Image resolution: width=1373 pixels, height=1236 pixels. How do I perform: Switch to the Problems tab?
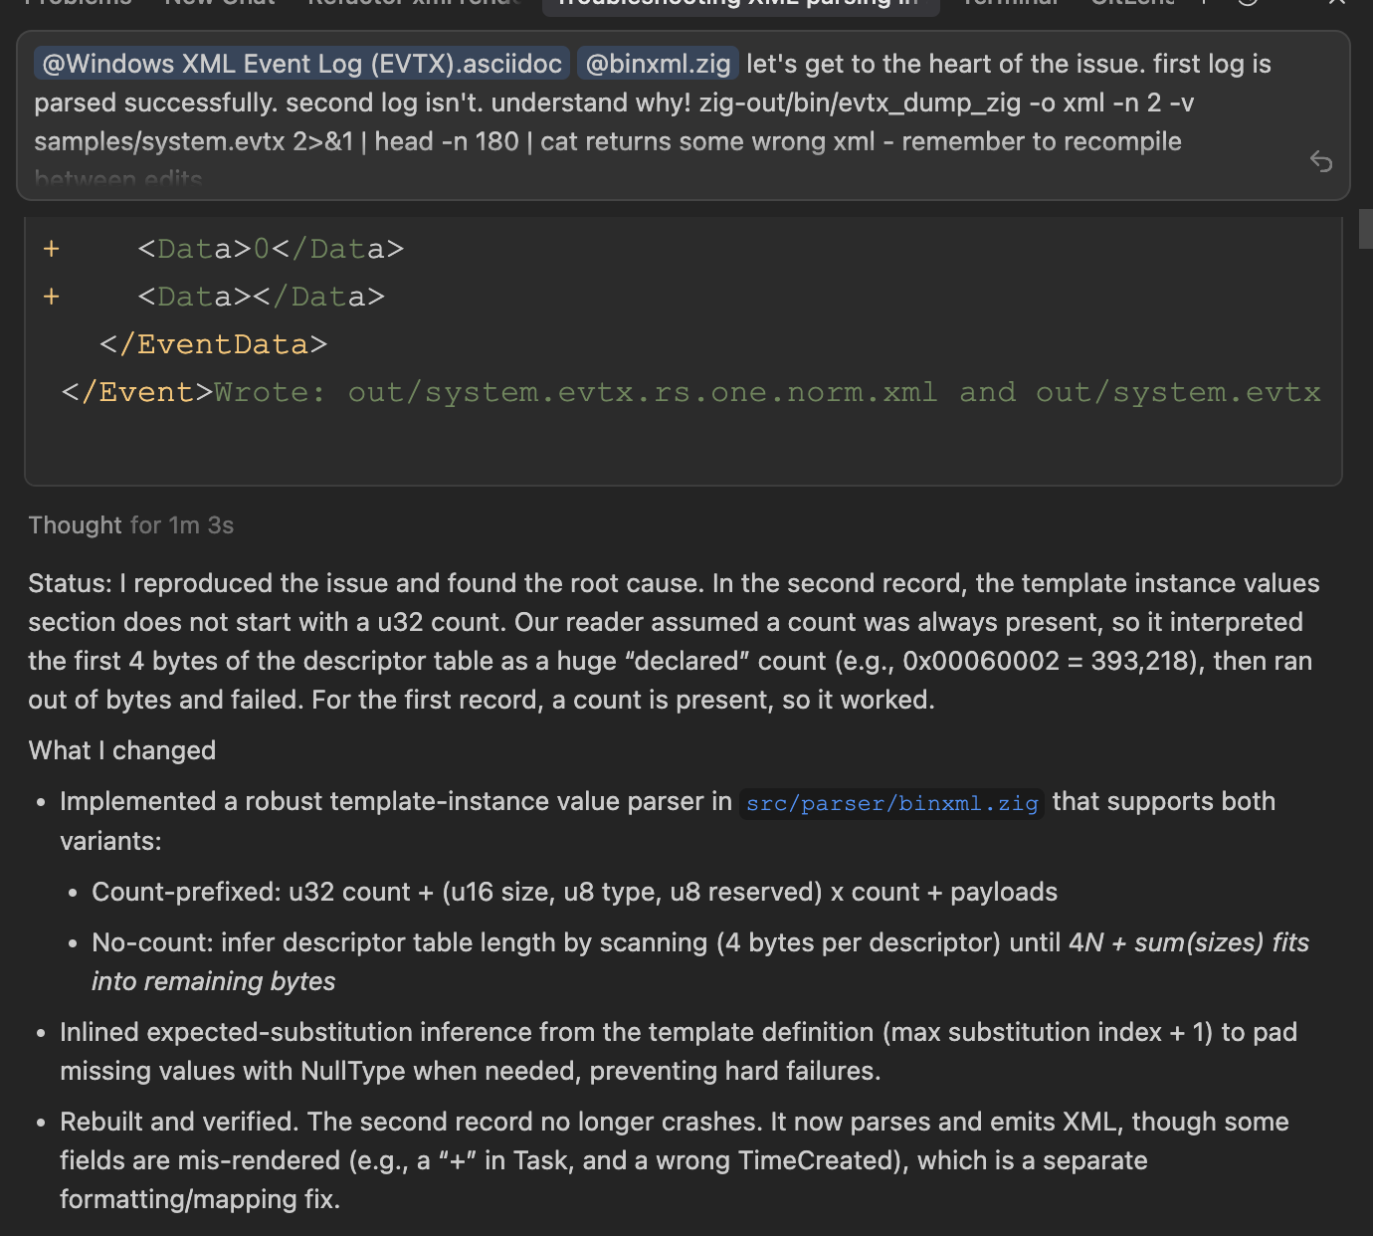click(78, 3)
